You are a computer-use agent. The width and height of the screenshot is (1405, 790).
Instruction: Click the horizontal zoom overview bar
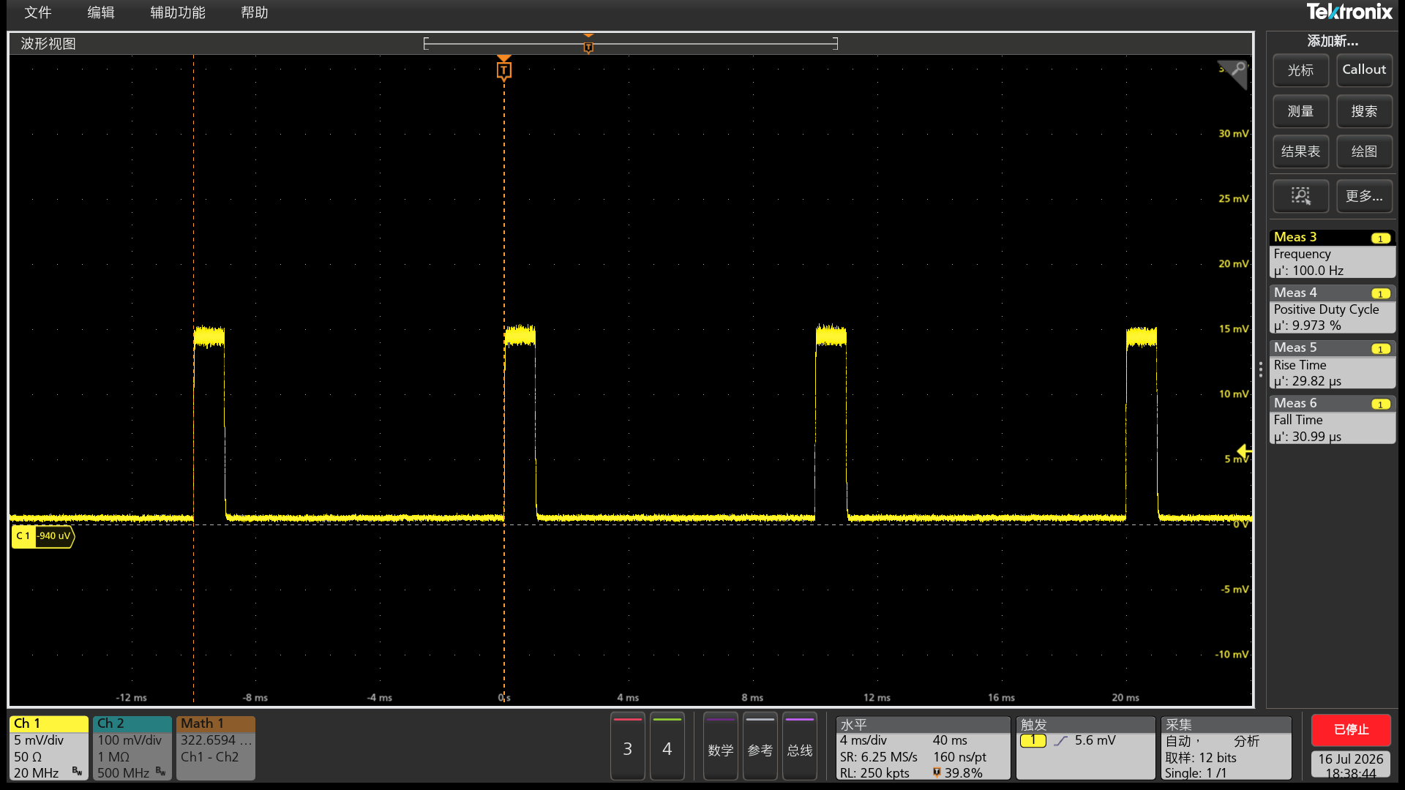630,44
